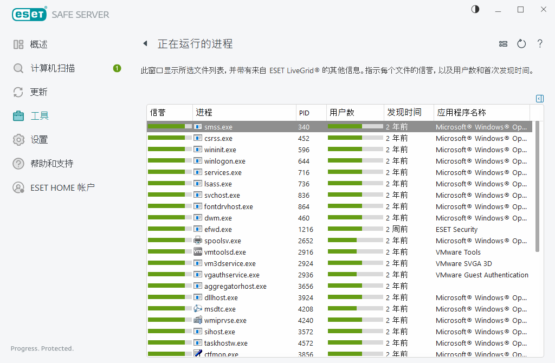This screenshot has width=555, height=363.
Task: Click the reputation bar for smss.exe
Action: [x=169, y=127]
